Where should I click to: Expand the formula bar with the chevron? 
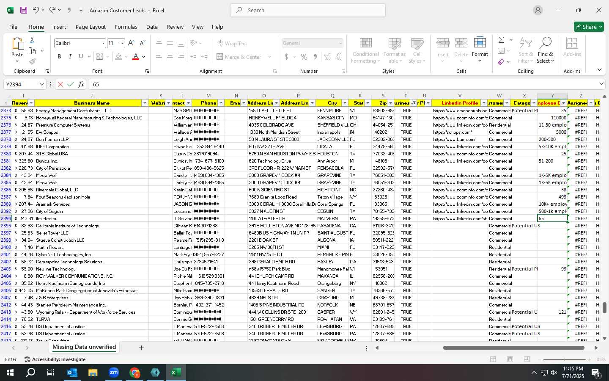pyautogui.click(x=601, y=84)
